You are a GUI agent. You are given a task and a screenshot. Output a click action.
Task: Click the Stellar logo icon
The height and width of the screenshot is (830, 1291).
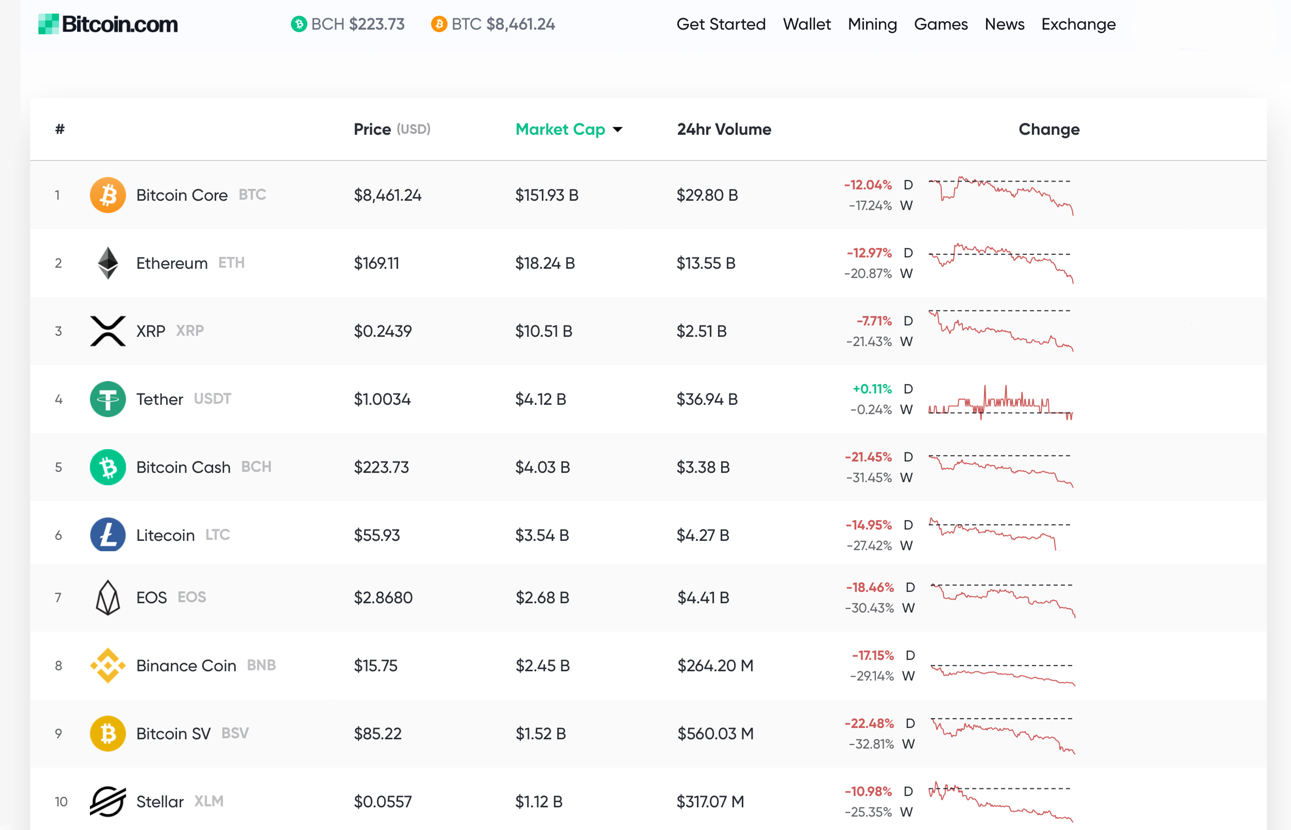pos(108,801)
